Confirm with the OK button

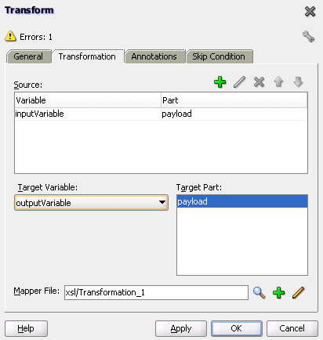pyautogui.click(x=237, y=328)
